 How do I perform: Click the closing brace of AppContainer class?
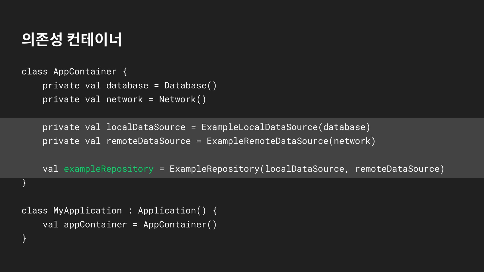click(x=24, y=183)
